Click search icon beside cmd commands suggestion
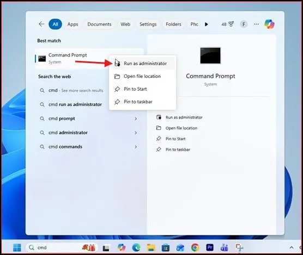303x255 pixels. [42, 147]
